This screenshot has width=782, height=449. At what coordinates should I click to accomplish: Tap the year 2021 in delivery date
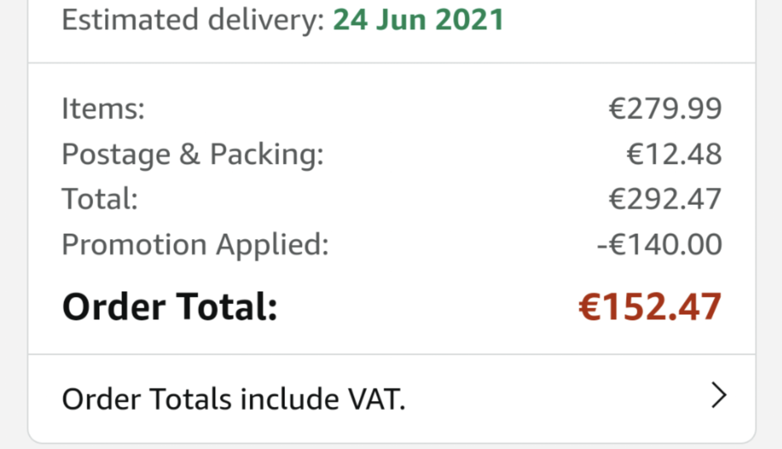click(470, 20)
